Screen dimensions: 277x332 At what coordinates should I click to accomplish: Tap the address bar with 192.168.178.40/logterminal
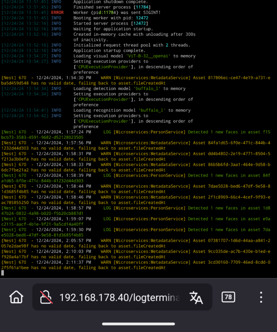(122, 297)
